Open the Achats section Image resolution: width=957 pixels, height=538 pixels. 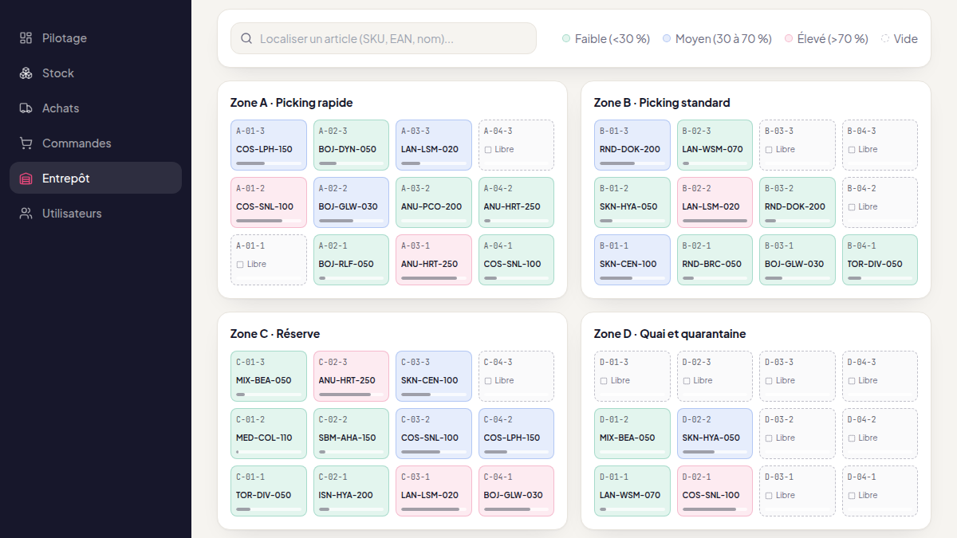[x=96, y=108]
